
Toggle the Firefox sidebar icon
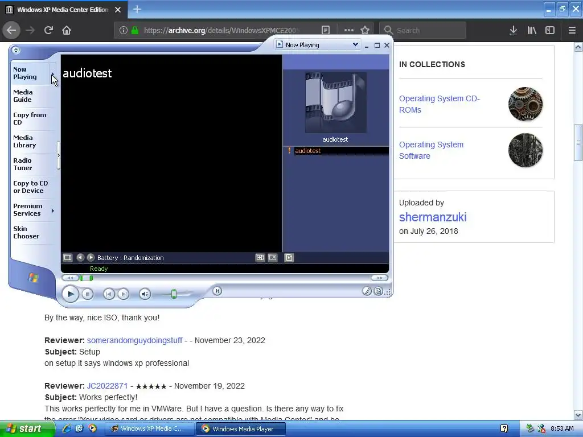coord(550,30)
